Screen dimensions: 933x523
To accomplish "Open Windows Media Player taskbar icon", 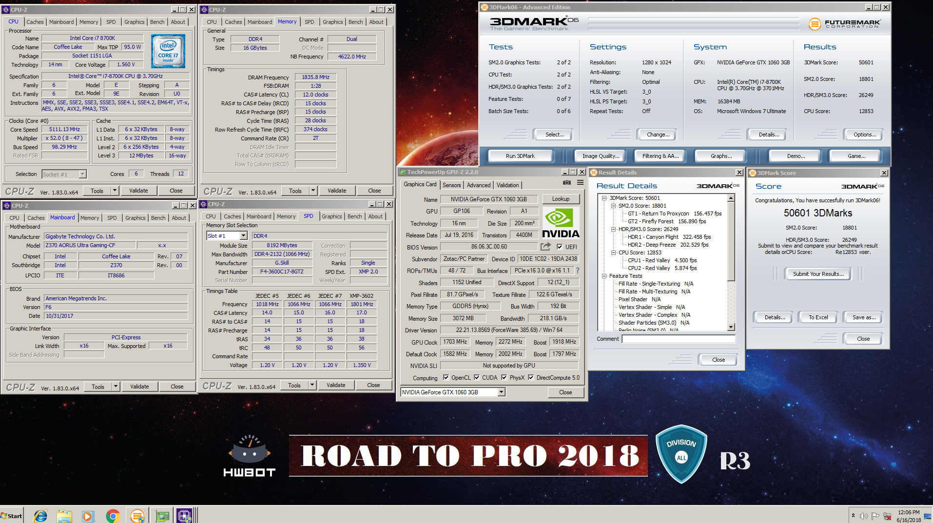I will pyautogui.click(x=88, y=516).
